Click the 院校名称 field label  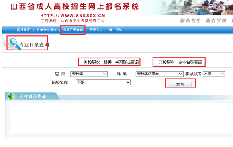pyautogui.click(x=60, y=82)
